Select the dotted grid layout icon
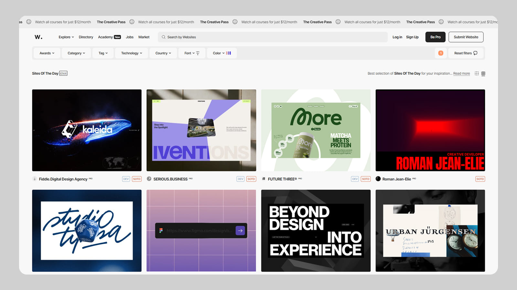Image resolution: width=517 pixels, height=290 pixels. pyautogui.click(x=477, y=73)
